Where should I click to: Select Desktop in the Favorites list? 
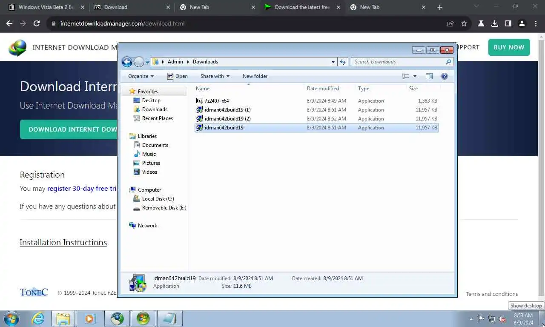point(151,100)
